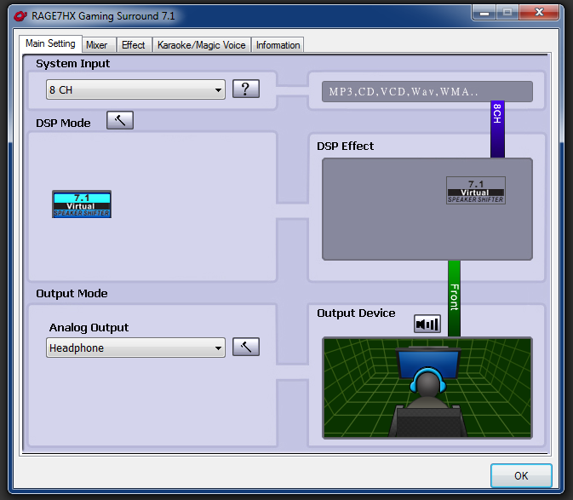Go to the Effect tab
This screenshot has height=500, width=573.
pos(134,45)
